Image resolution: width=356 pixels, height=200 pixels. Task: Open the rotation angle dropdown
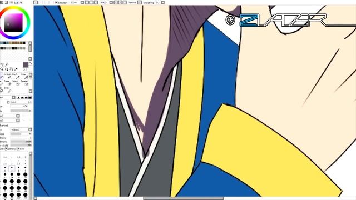click(x=111, y=2)
